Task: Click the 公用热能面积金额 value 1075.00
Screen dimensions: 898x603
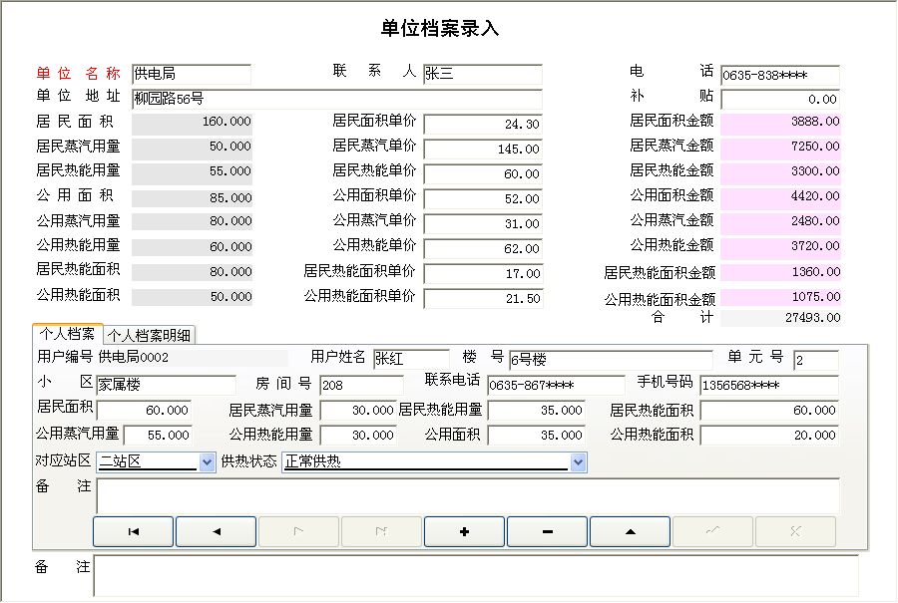Action: coord(780,297)
